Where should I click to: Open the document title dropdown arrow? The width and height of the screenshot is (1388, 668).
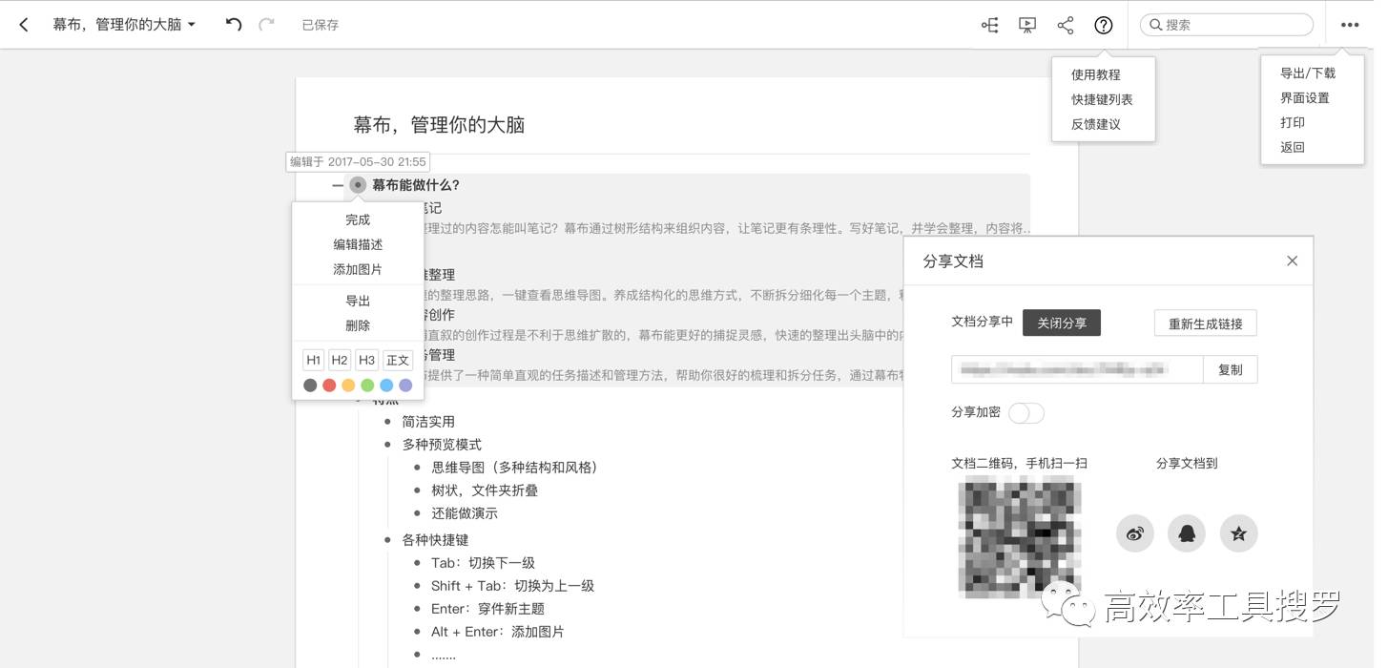[x=192, y=25]
